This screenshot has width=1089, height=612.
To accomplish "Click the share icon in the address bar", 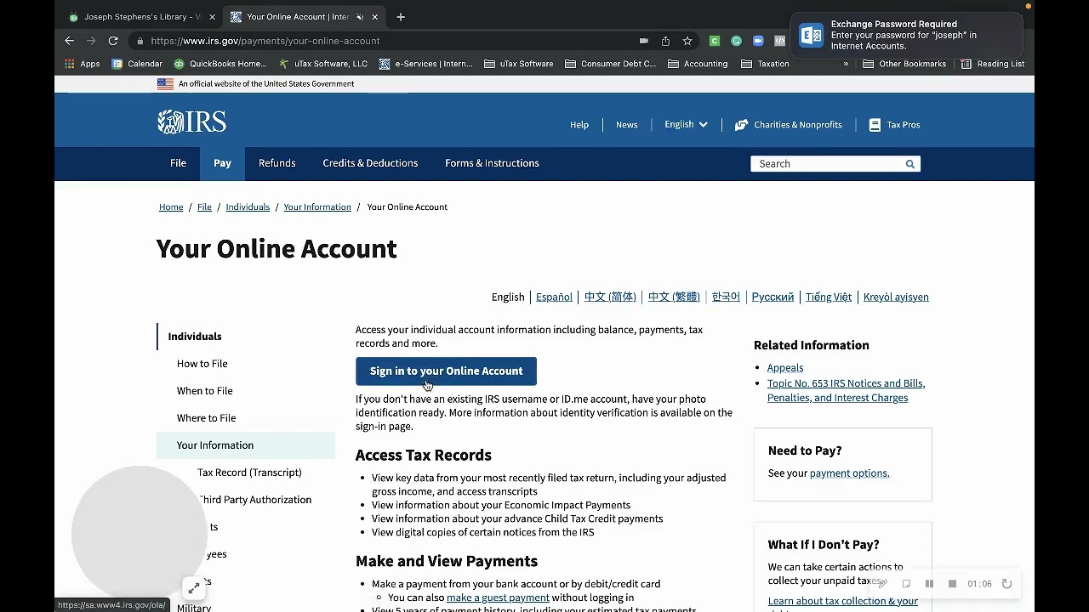I will click(665, 41).
